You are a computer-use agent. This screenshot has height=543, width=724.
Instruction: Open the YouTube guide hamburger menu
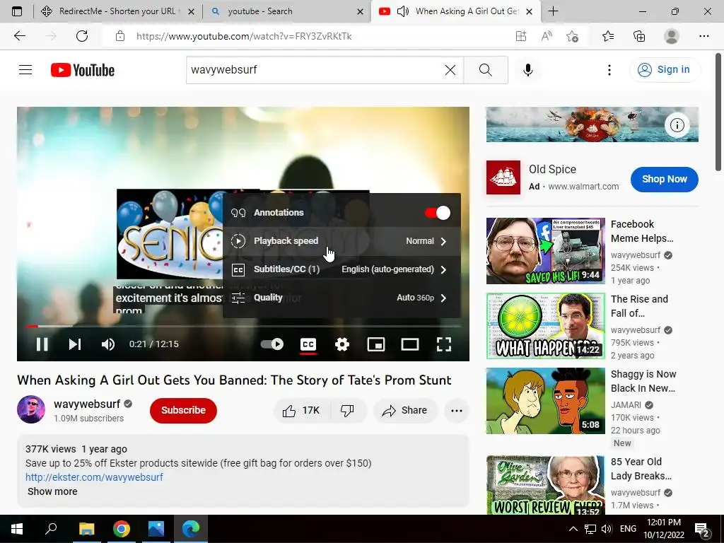[25, 70]
